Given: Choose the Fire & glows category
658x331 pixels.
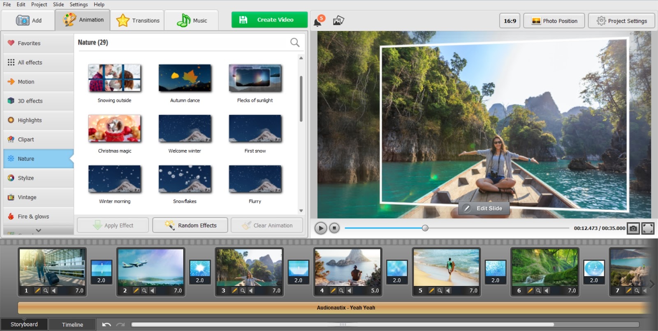Looking at the screenshot, I should [x=38, y=216].
